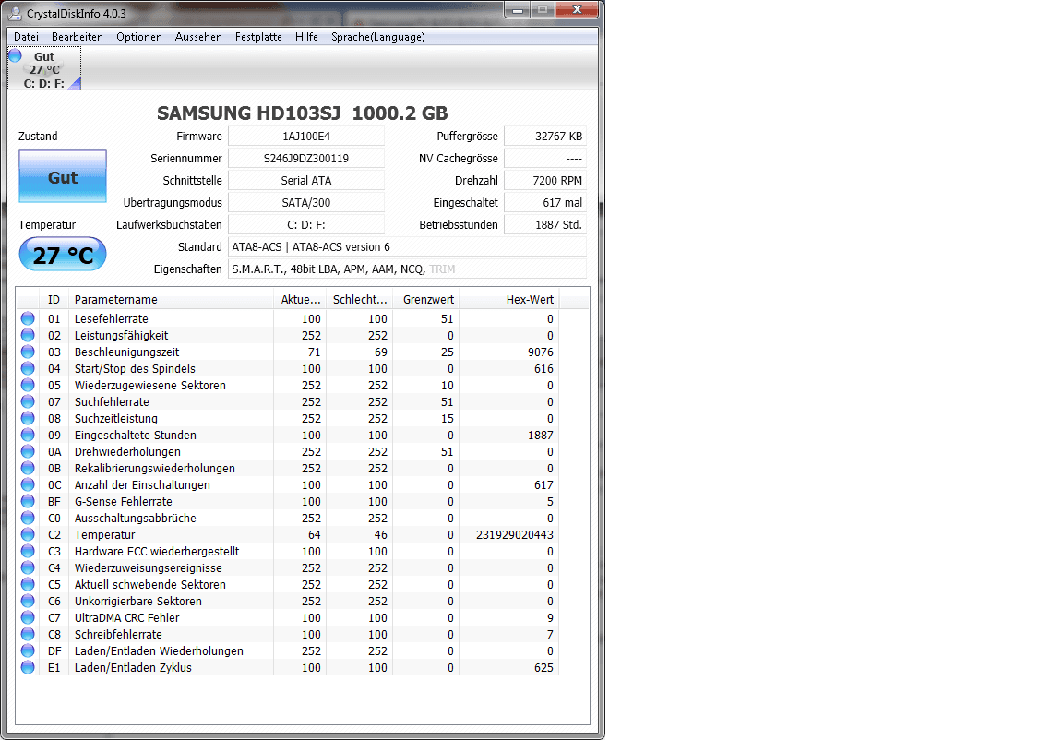
Task: Click the Temperature hex value 231929020443
Action: click(x=515, y=534)
